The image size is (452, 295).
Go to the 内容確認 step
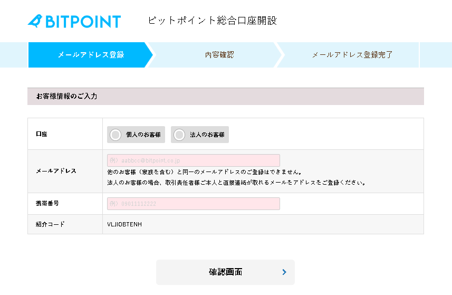[219, 55]
